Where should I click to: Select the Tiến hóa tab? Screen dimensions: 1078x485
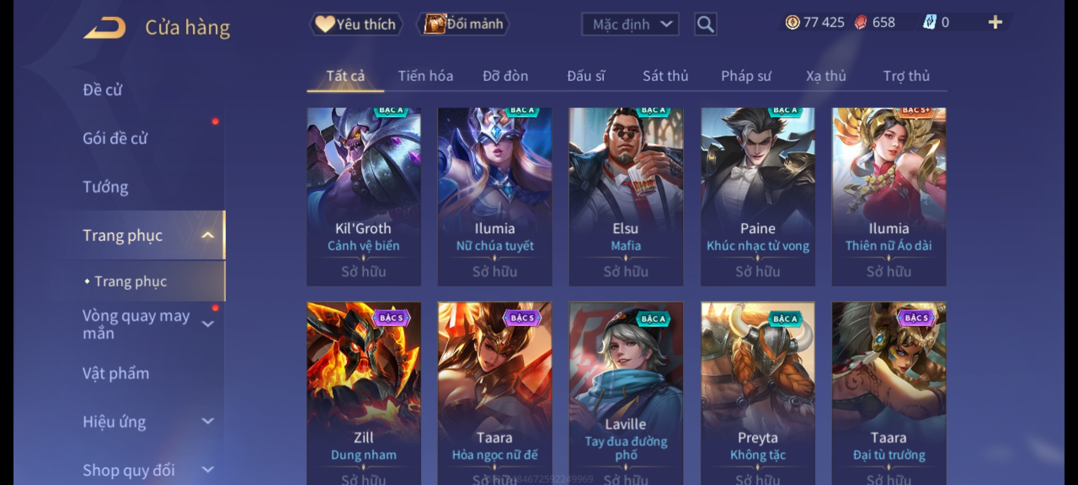coord(425,76)
